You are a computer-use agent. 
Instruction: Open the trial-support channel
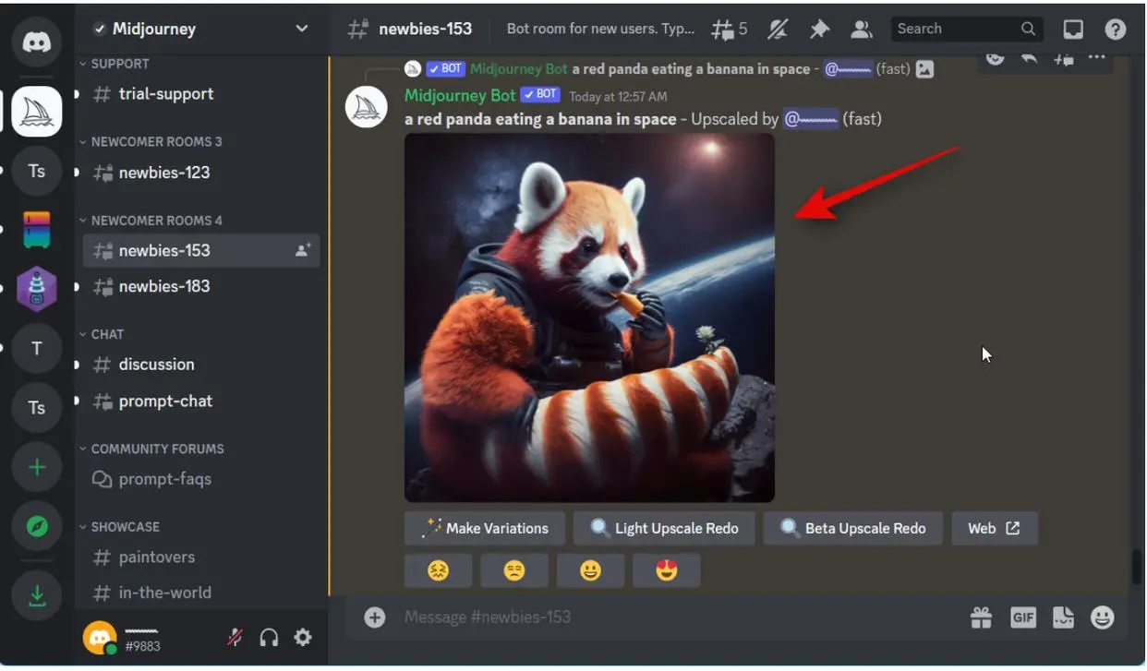(x=166, y=94)
